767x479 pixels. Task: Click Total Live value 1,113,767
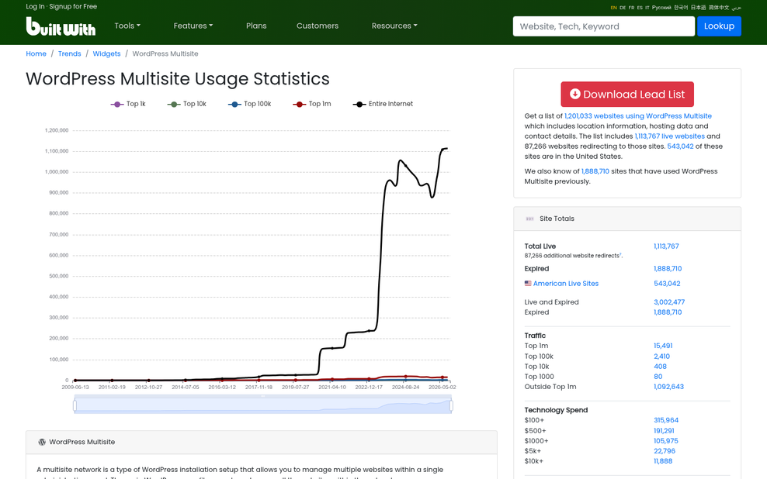pos(666,246)
